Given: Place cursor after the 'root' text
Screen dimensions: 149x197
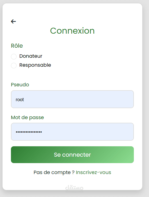Looking at the screenshot, I should click(24, 100).
